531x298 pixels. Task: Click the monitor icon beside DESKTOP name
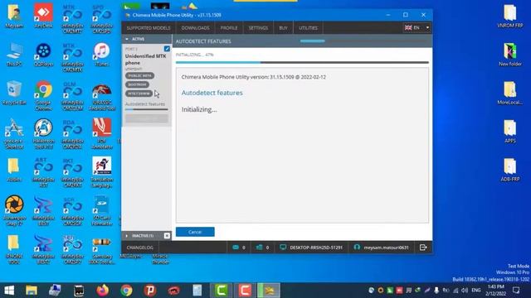[283, 248]
